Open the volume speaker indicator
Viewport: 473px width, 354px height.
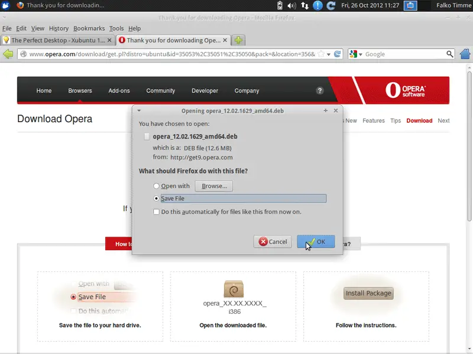pyautogui.click(x=291, y=5)
